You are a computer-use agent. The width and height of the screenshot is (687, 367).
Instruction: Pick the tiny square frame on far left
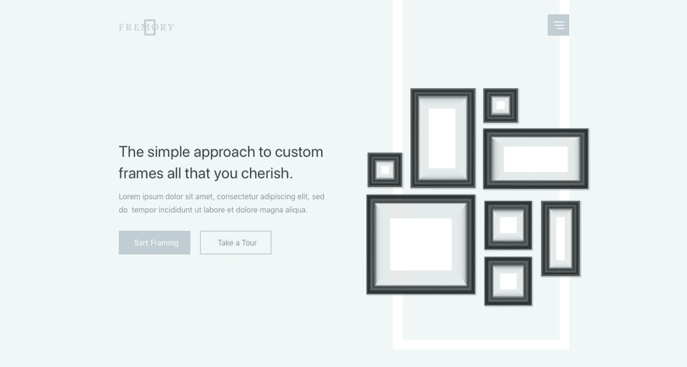(x=385, y=170)
